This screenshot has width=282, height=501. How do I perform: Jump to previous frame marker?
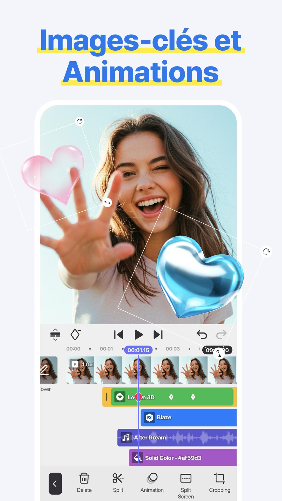[119, 335]
